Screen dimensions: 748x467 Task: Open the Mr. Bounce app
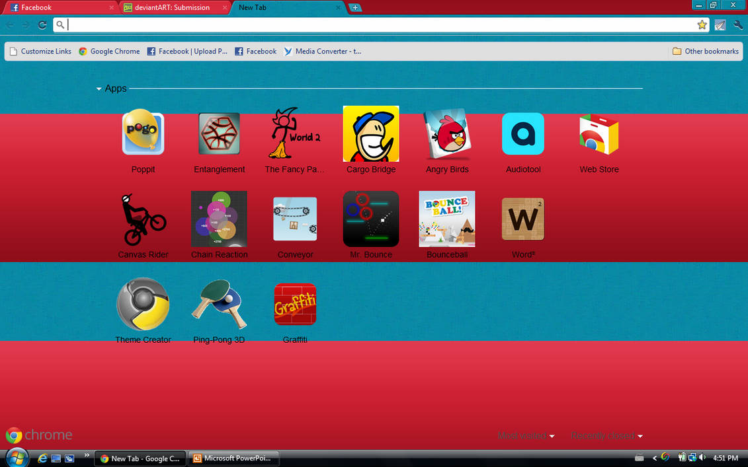click(370, 219)
